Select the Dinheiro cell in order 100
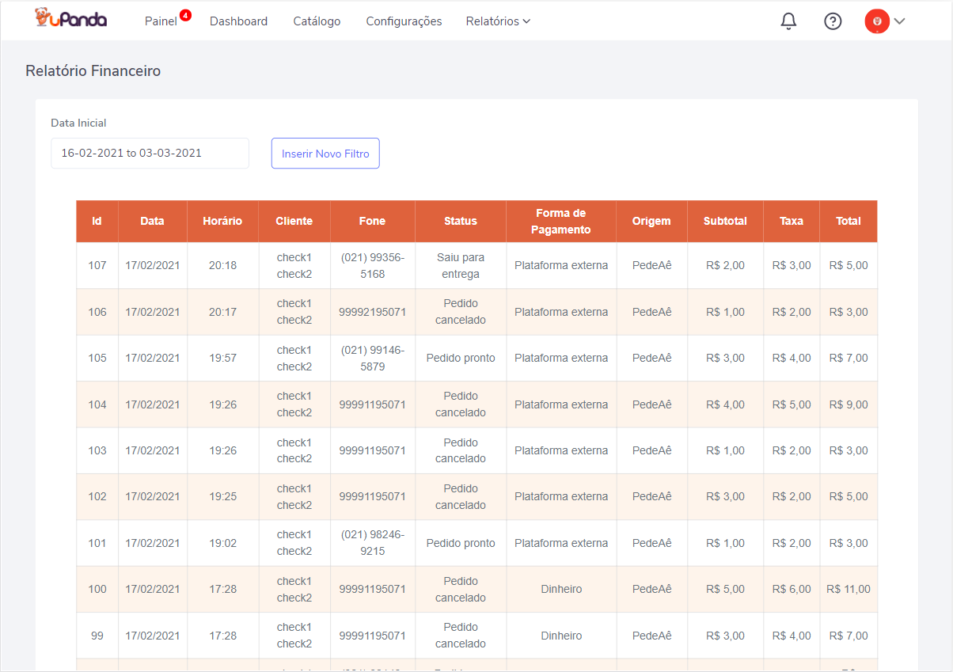 pos(561,590)
